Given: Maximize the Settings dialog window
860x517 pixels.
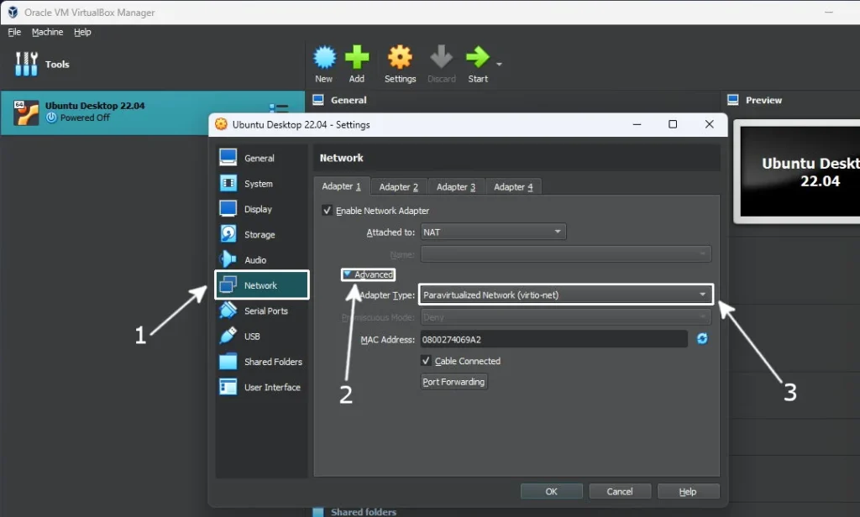Looking at the screenshot, I should click(x=673, y=124).
